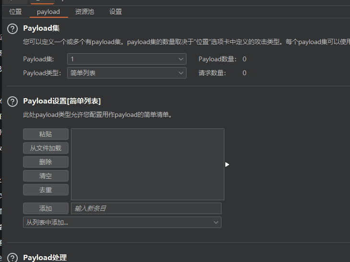Switch to the 位置 tab

click(15, 11)
